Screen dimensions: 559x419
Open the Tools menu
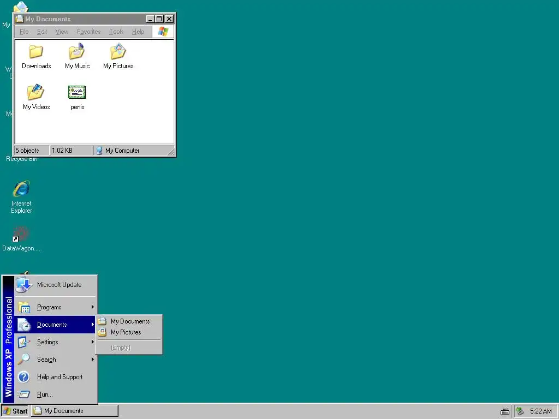coord(116,32)
